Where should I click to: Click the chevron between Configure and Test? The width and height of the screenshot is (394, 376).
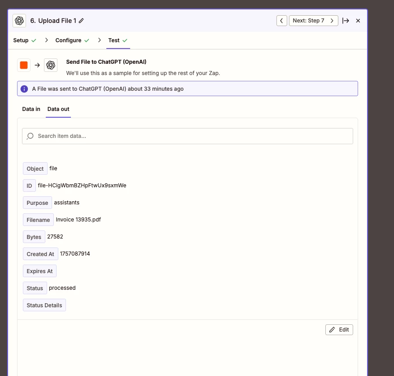(100, 40)
